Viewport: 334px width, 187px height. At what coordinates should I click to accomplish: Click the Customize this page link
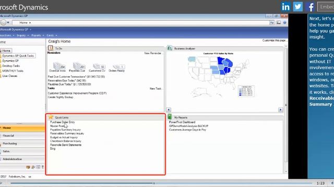pyautogui.click(x=275, y=41)
